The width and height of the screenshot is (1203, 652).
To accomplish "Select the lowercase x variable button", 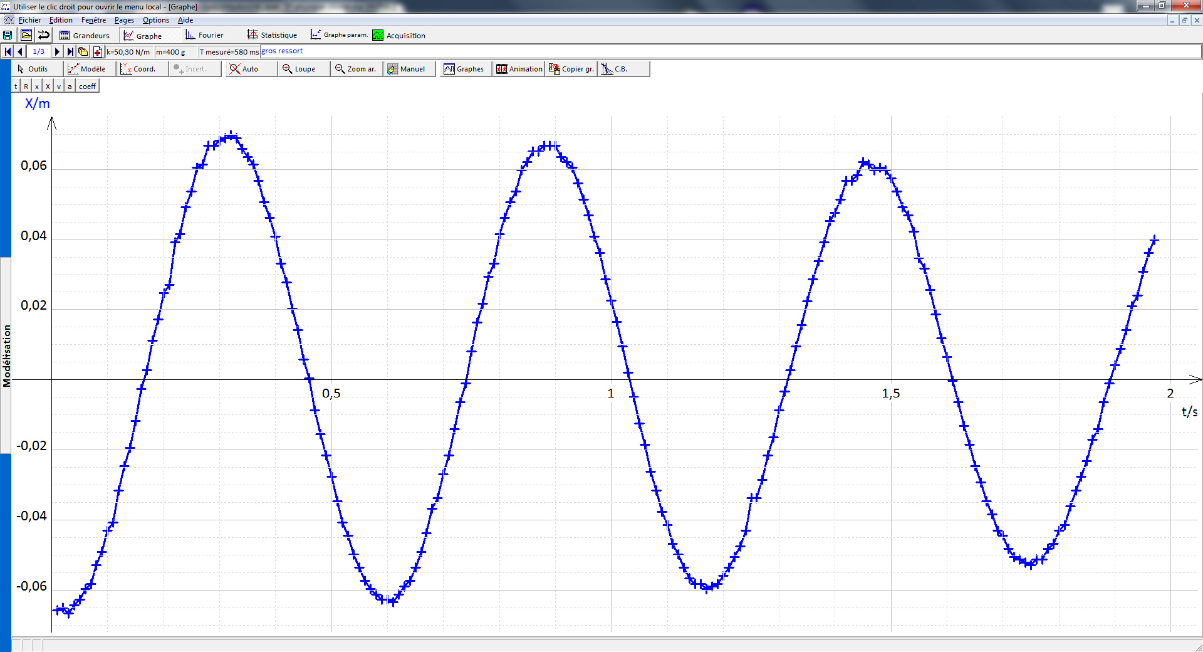I will 37,87.
